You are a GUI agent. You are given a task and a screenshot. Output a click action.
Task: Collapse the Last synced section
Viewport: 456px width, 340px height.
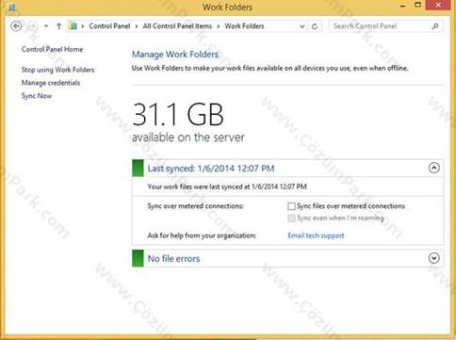pyautogui.click(x=434, y=168)
